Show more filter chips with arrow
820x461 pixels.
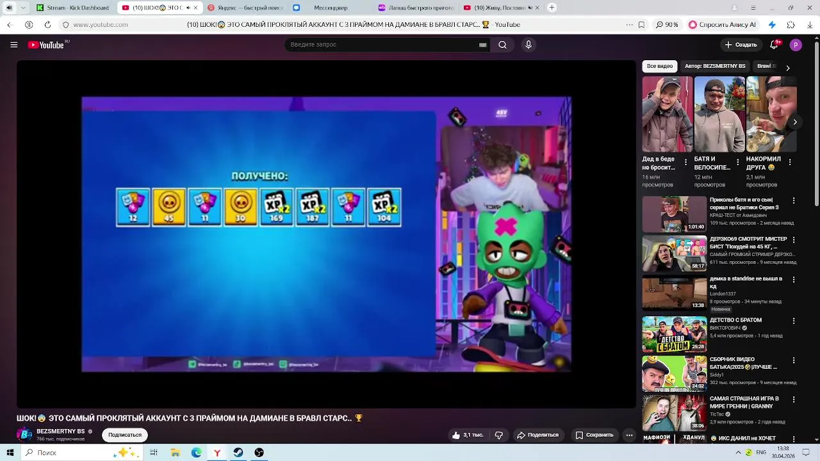[787, 67]
